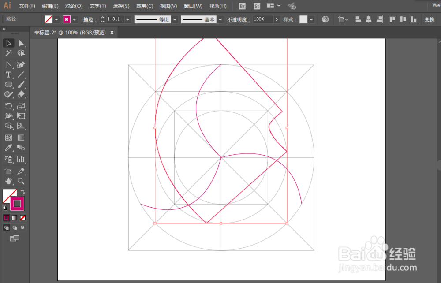Open the 文字(T) menu
The height and width of the screenshot is (283, 441).
[97, 6]
